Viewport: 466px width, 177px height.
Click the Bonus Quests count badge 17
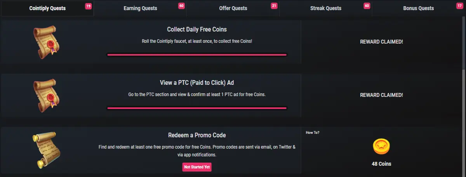coord(460,6)
